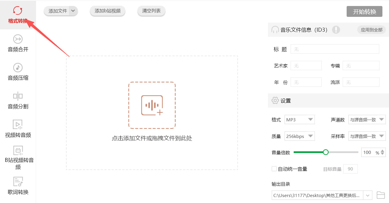The width and height of the screenshot is (389, 203).
Task: Click the 流派 input field
Action: pyautogui.click(x=361, y=82)
